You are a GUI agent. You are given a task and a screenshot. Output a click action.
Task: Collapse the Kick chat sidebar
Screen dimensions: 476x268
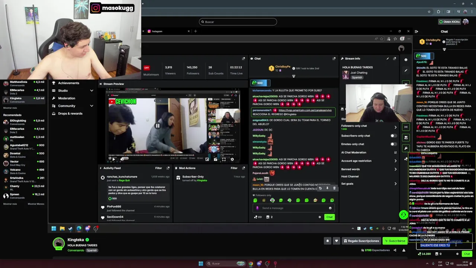pos(416,32)
